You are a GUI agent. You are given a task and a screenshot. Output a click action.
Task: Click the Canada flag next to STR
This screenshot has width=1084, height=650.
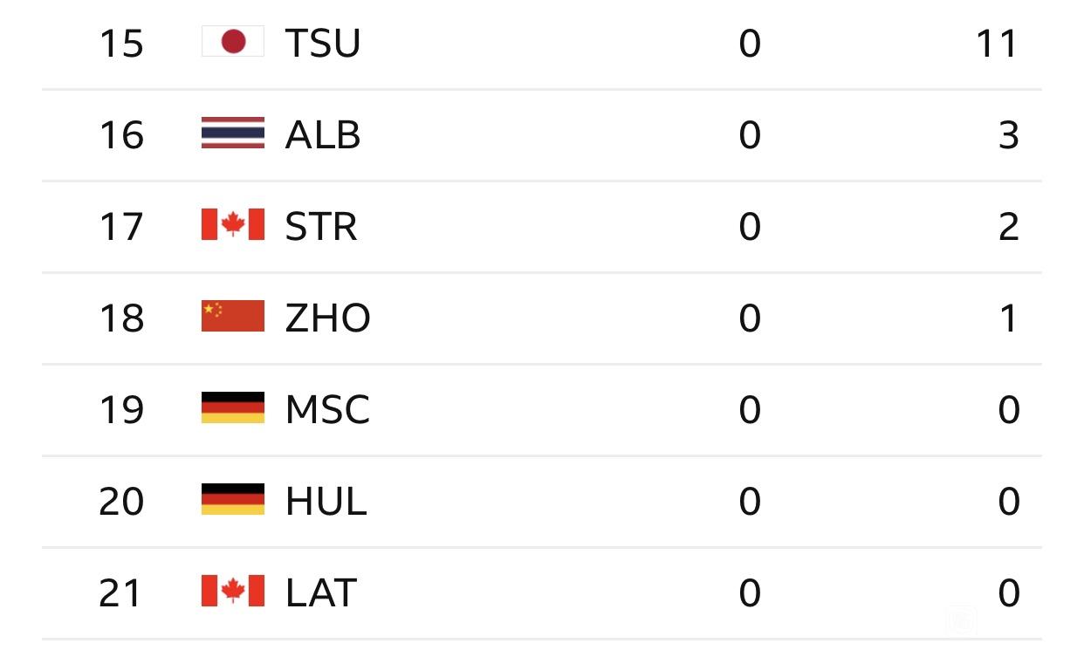coord(233,224)
